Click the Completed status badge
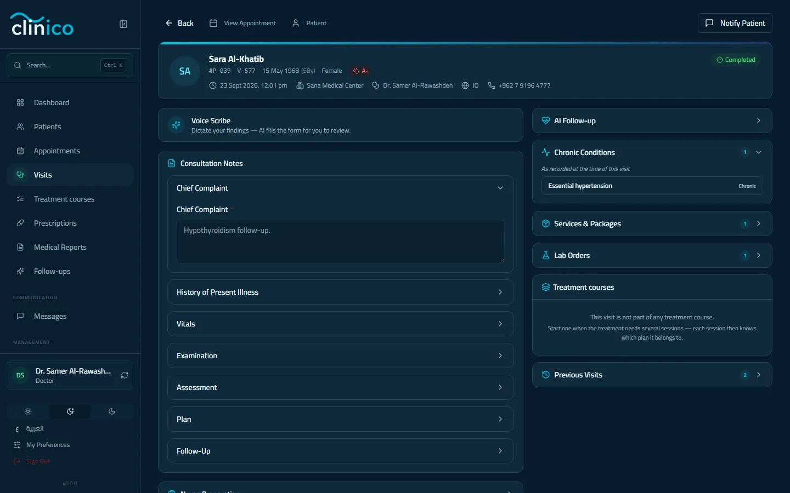The height and width of the screenshot is (493, 790). 736,60
